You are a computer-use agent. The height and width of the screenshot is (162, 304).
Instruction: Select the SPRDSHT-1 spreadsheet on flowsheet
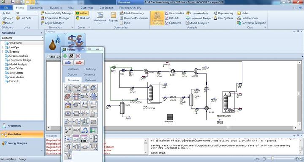point(170,117)
